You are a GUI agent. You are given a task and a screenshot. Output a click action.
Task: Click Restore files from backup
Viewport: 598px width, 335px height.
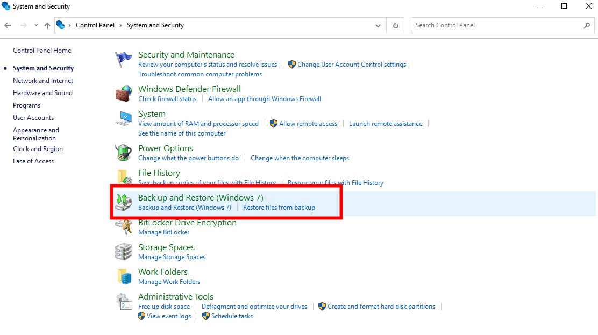(279, 208)
